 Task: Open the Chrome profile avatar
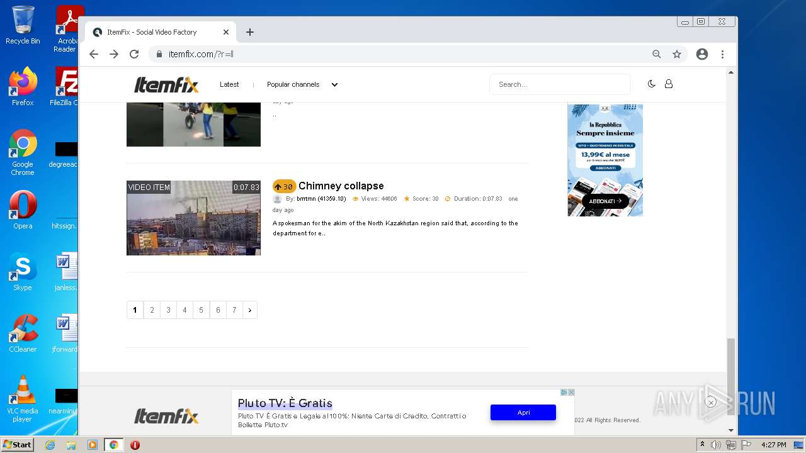[x=702, y=54]
